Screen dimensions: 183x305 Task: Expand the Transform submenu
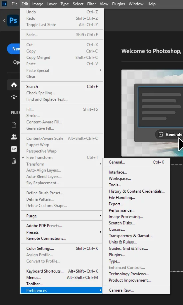(x=62, y=164)
